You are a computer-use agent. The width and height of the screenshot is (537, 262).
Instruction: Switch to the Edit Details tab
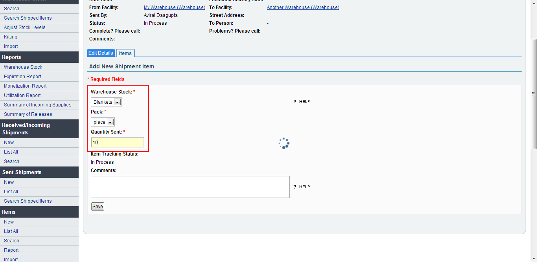(x=101, y=53)
